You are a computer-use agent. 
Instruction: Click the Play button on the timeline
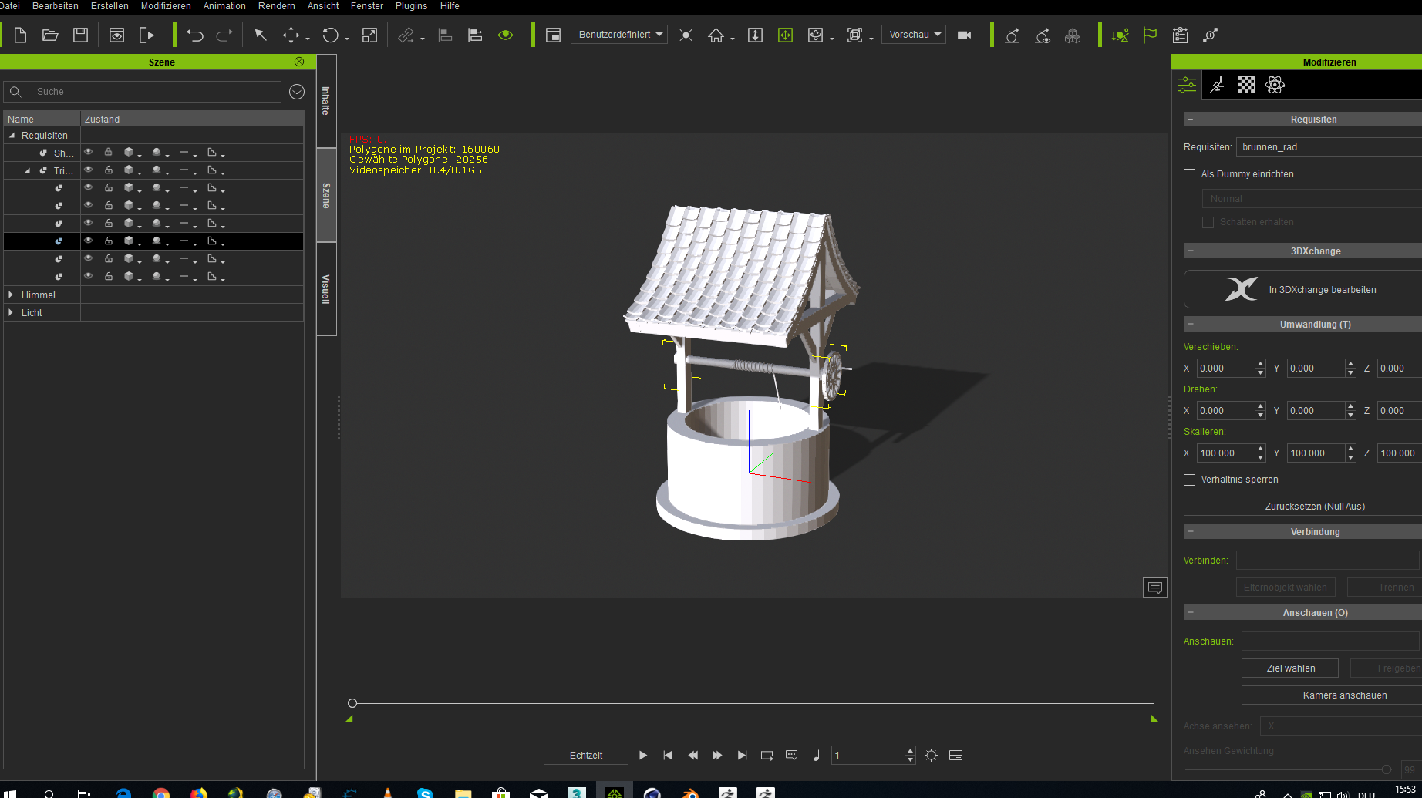pyautogui.click(x=643, y=756)
